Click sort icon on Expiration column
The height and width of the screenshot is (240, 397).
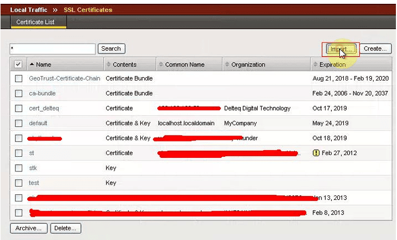(x=315, y=65)
